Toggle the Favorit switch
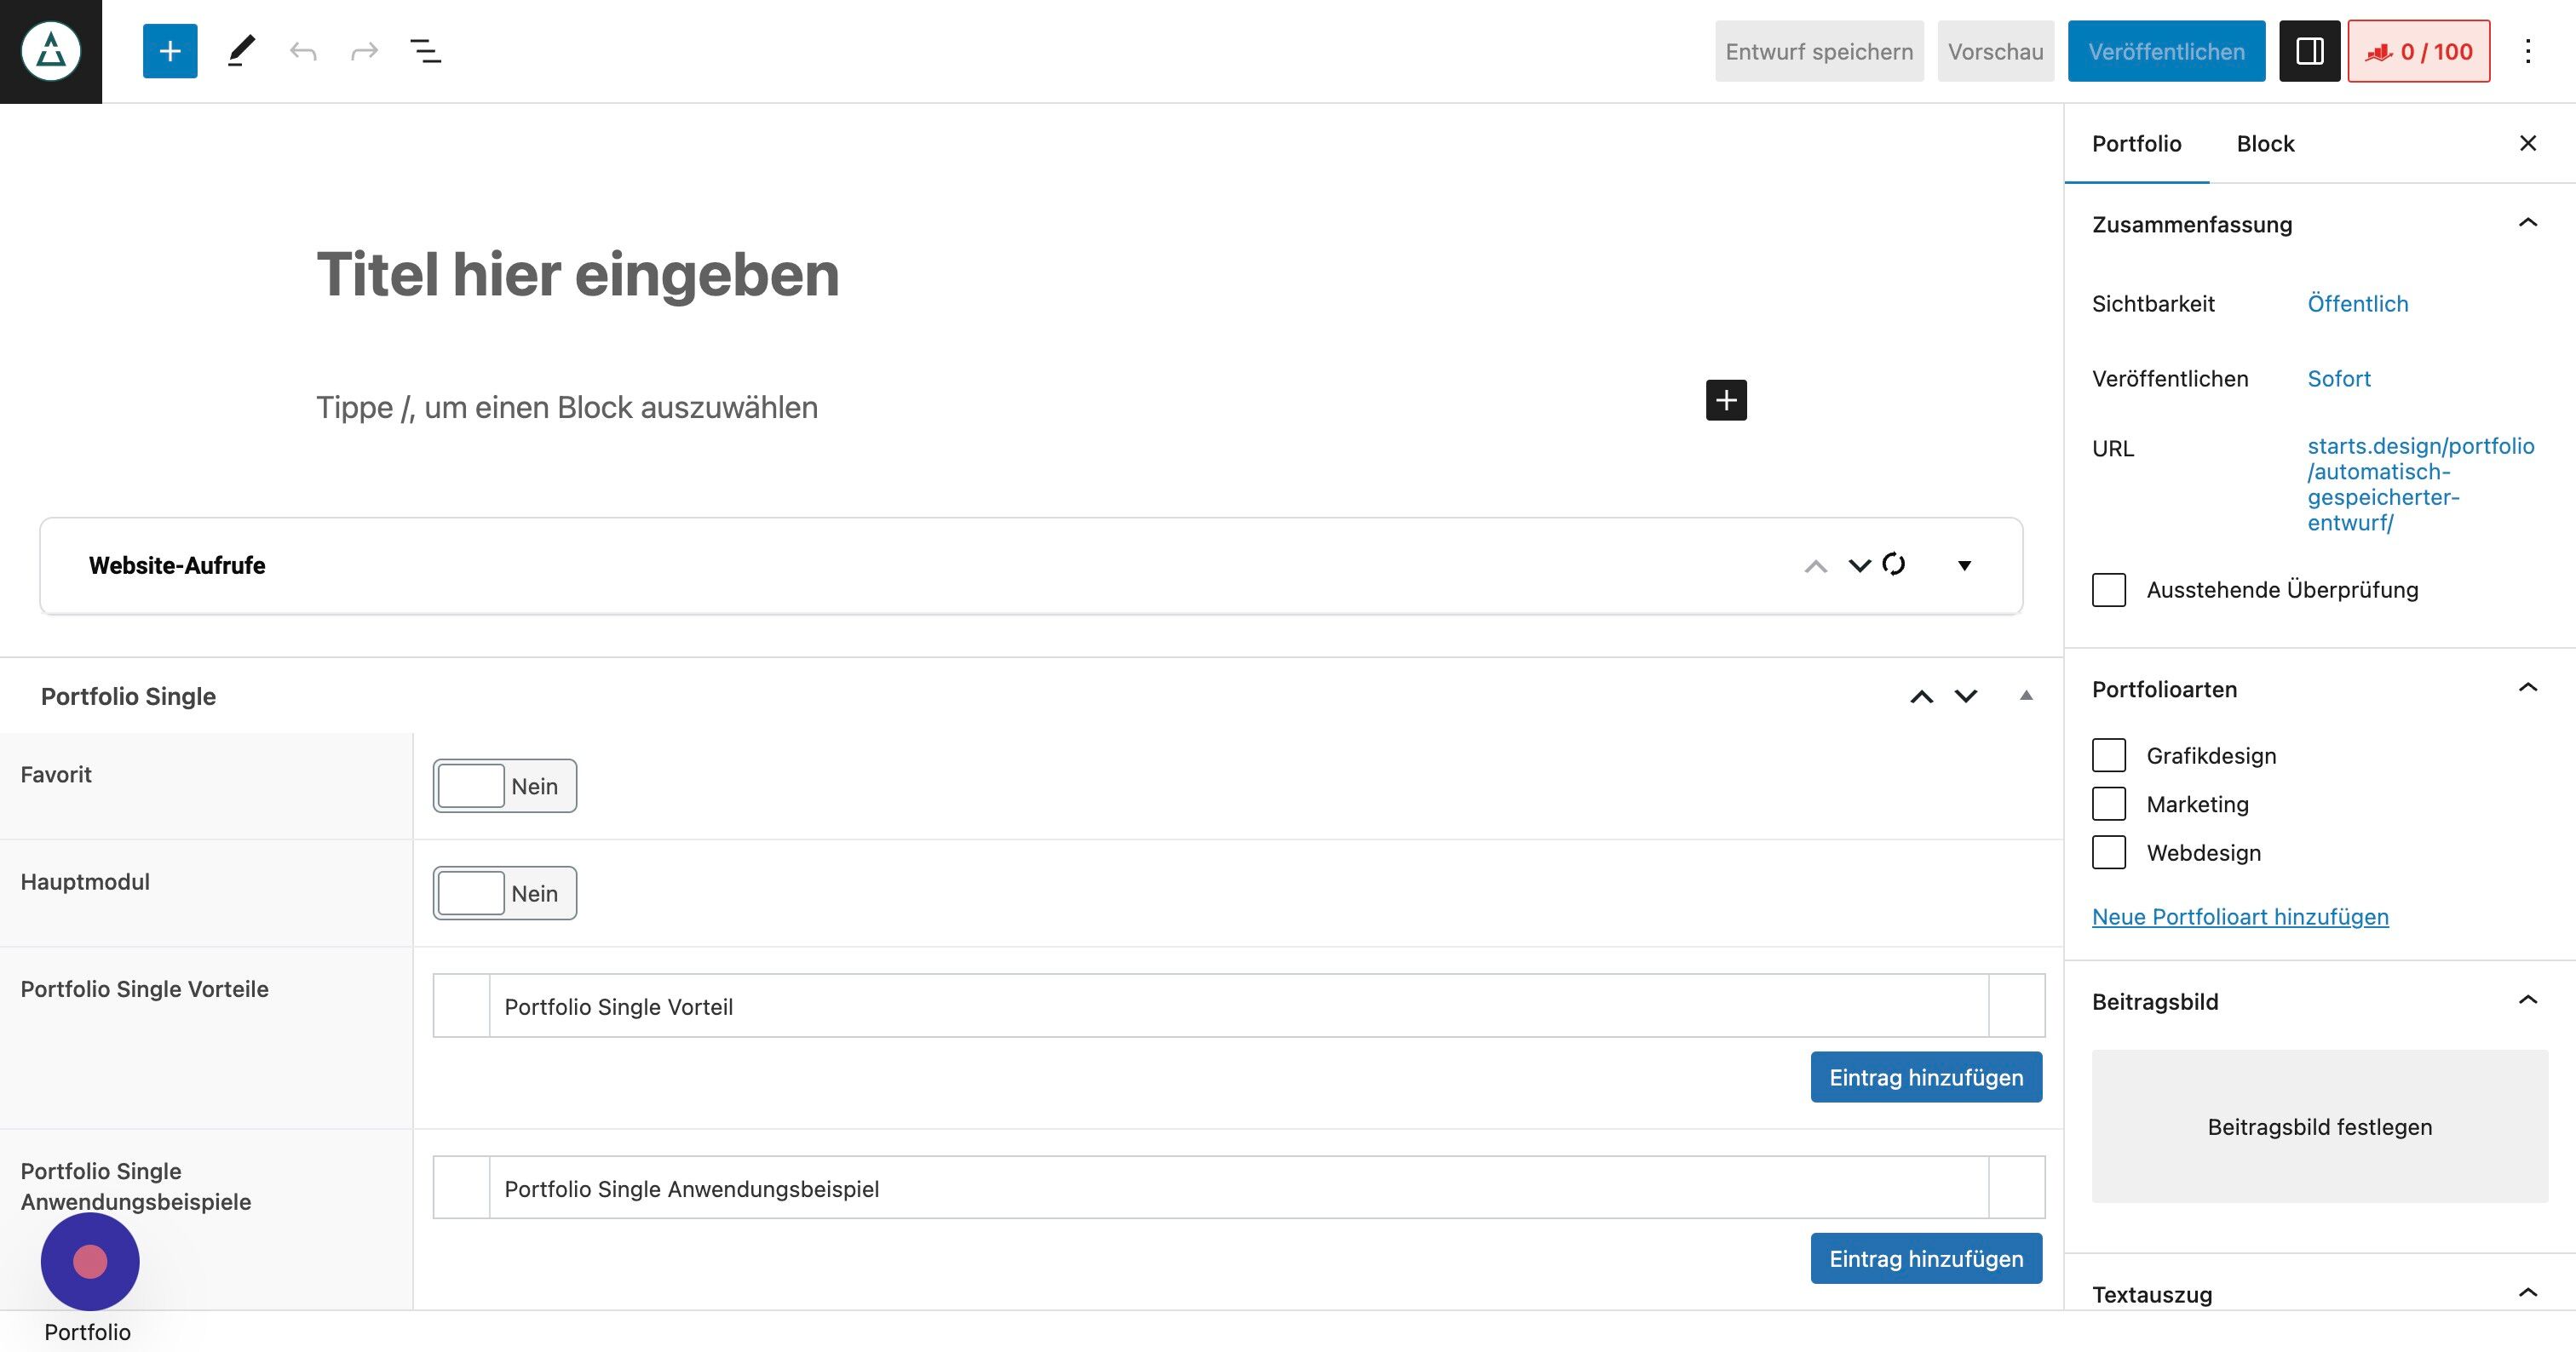 504,786
